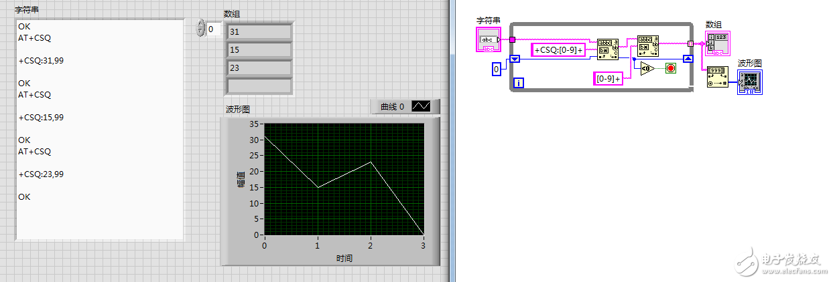Click x-axis scale value 3

tap(424, 245)
